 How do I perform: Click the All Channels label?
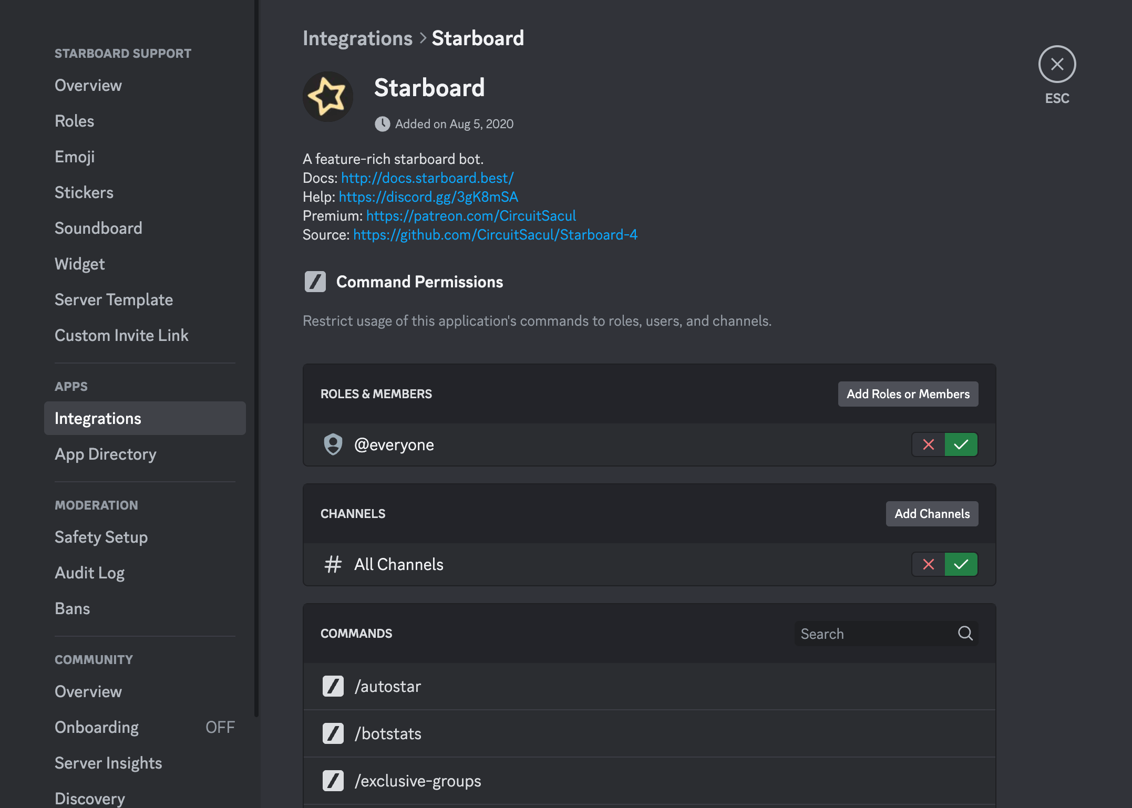click(x=399, y=564)
